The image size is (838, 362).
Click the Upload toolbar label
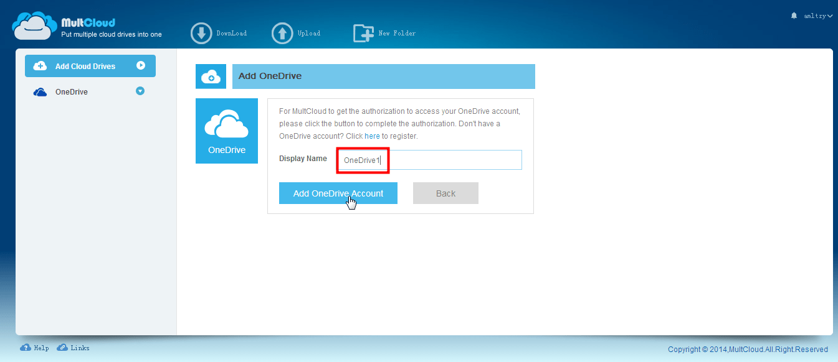309,34
